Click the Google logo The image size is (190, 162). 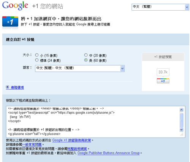coord(15,6)
